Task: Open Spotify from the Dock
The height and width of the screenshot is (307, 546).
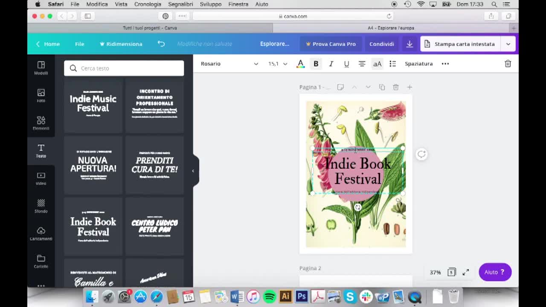Action: (270, 296)
